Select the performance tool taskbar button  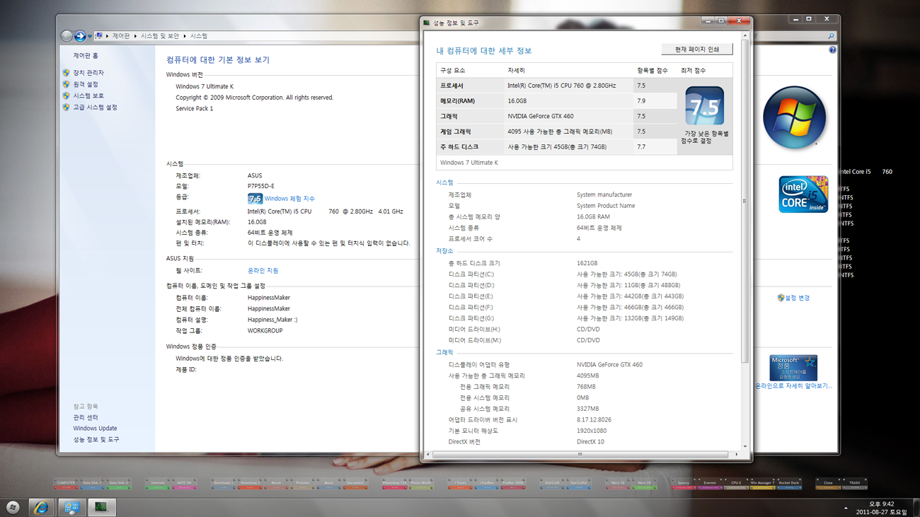click(x=100, y=507)
